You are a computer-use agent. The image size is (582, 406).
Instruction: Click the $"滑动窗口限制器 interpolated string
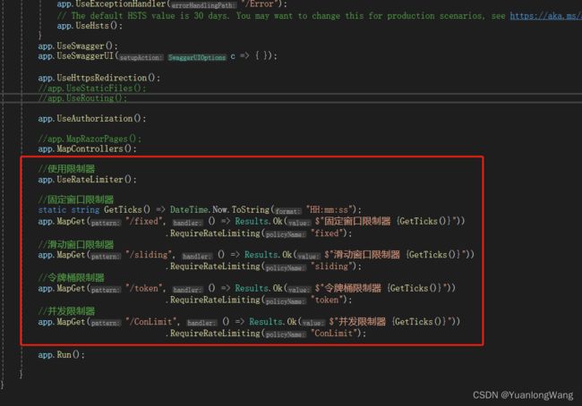tap(394, 255)
